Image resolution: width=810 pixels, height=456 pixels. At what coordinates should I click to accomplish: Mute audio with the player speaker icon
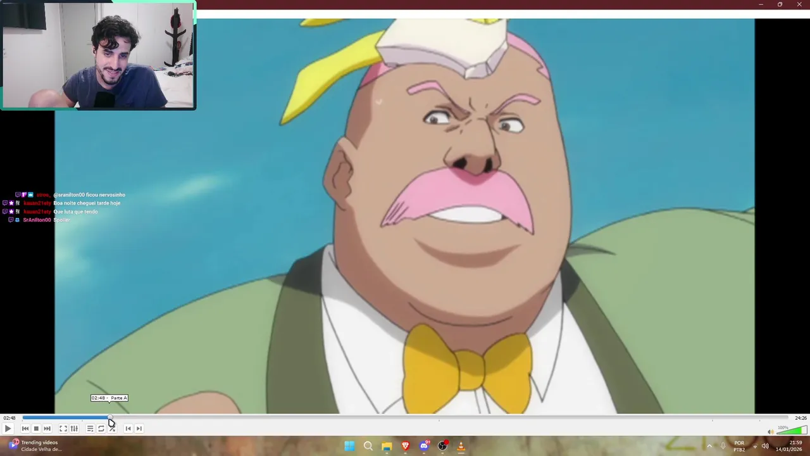click(x=770, y=432)
